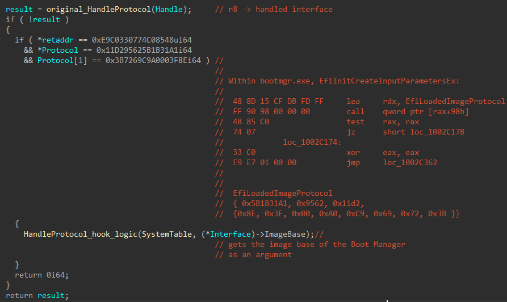Select the retaddr variable in condition
The image size is (507, 302).
[x=57, y=40]
